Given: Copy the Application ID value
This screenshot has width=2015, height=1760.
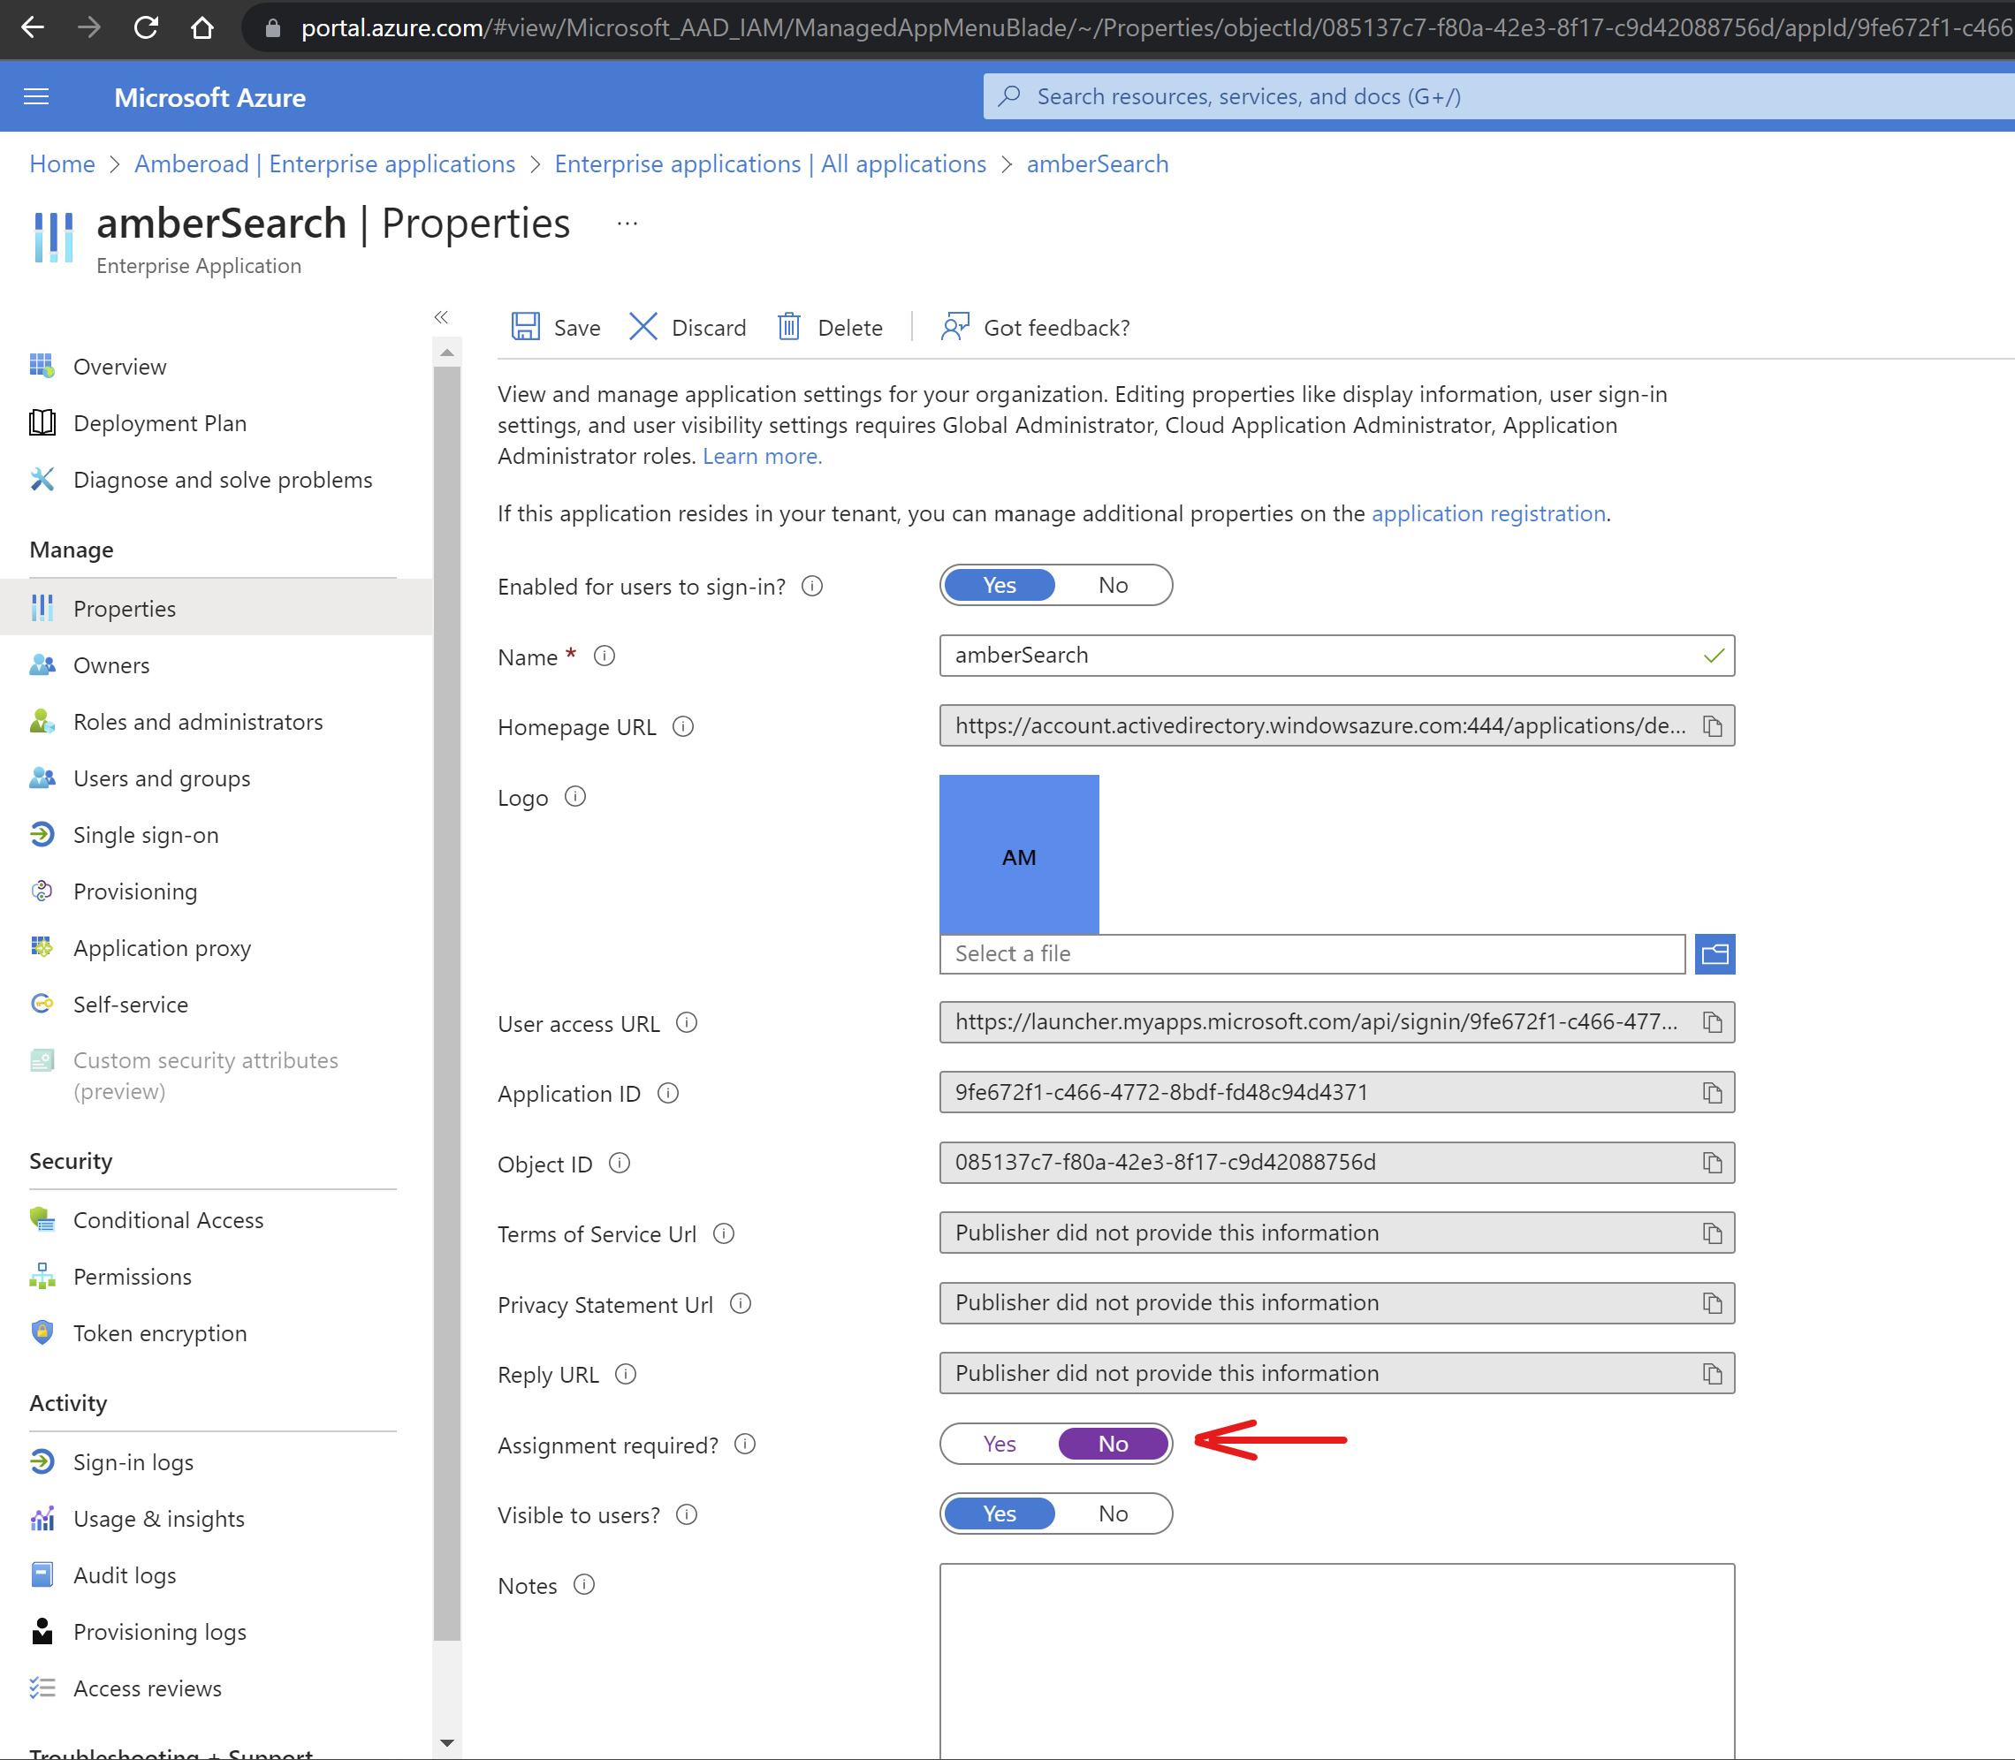Looking at the screenshot, I should (x=1713, y=1093).
